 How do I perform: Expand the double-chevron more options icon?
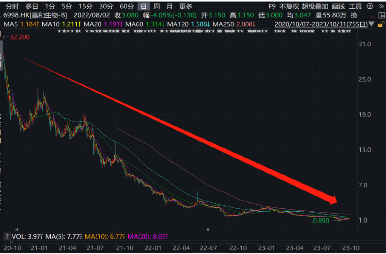point(381,6)
